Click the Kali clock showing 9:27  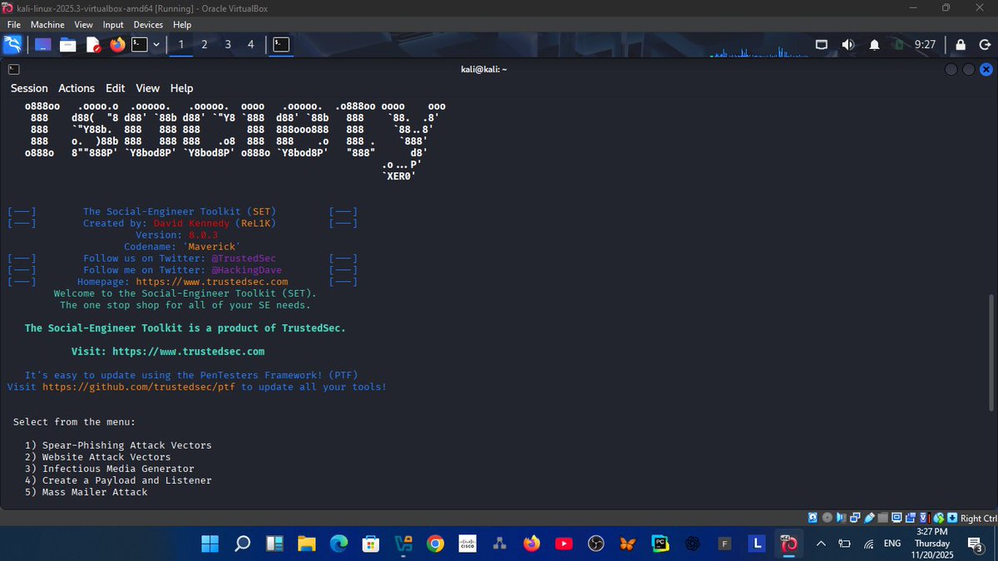(925, 45)
